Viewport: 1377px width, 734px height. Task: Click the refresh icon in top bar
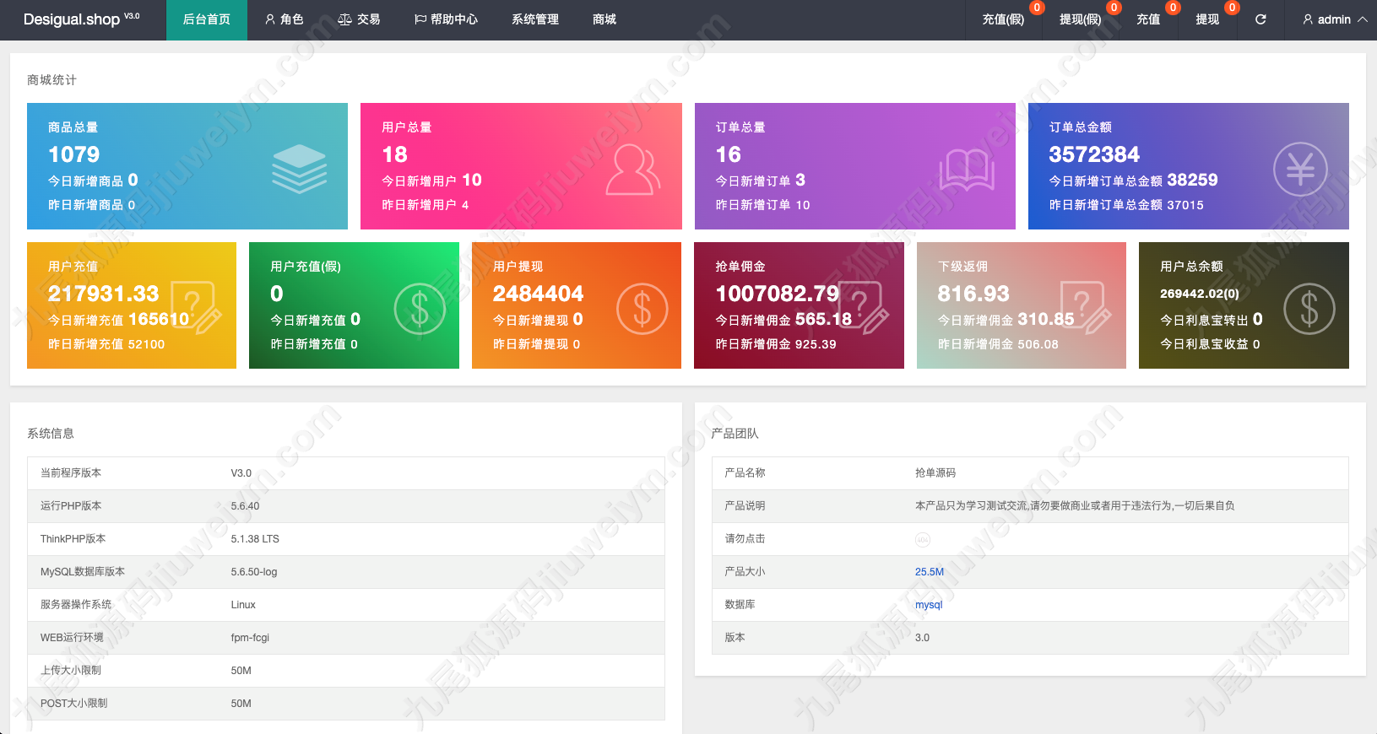click(1260, 19)
